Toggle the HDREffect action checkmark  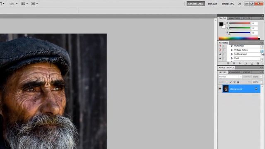tap(220, 46)
